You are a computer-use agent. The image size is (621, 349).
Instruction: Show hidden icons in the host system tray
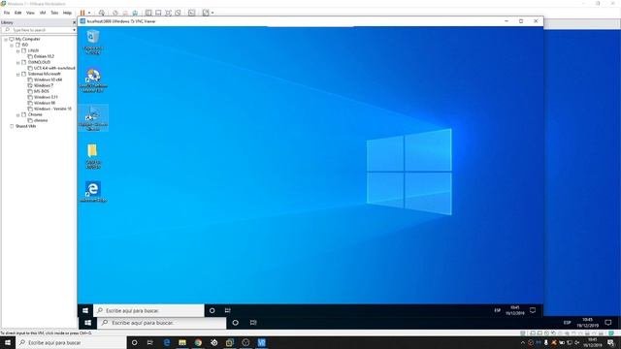click(522, 342)
